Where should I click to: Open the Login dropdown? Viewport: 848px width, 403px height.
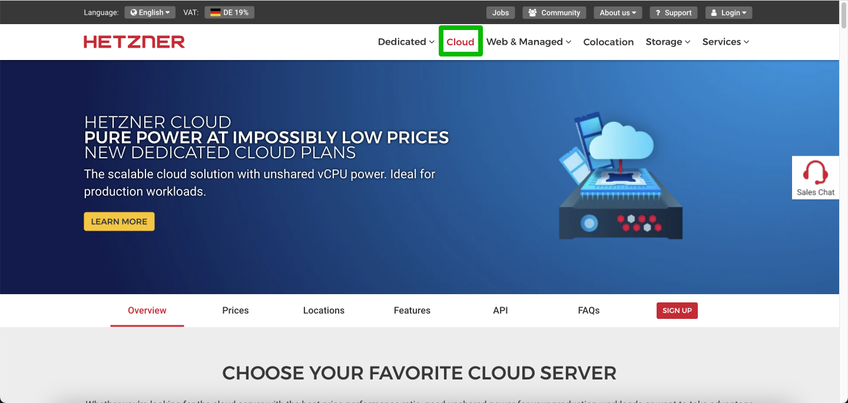pyautogui.click(x=729, y=12)
